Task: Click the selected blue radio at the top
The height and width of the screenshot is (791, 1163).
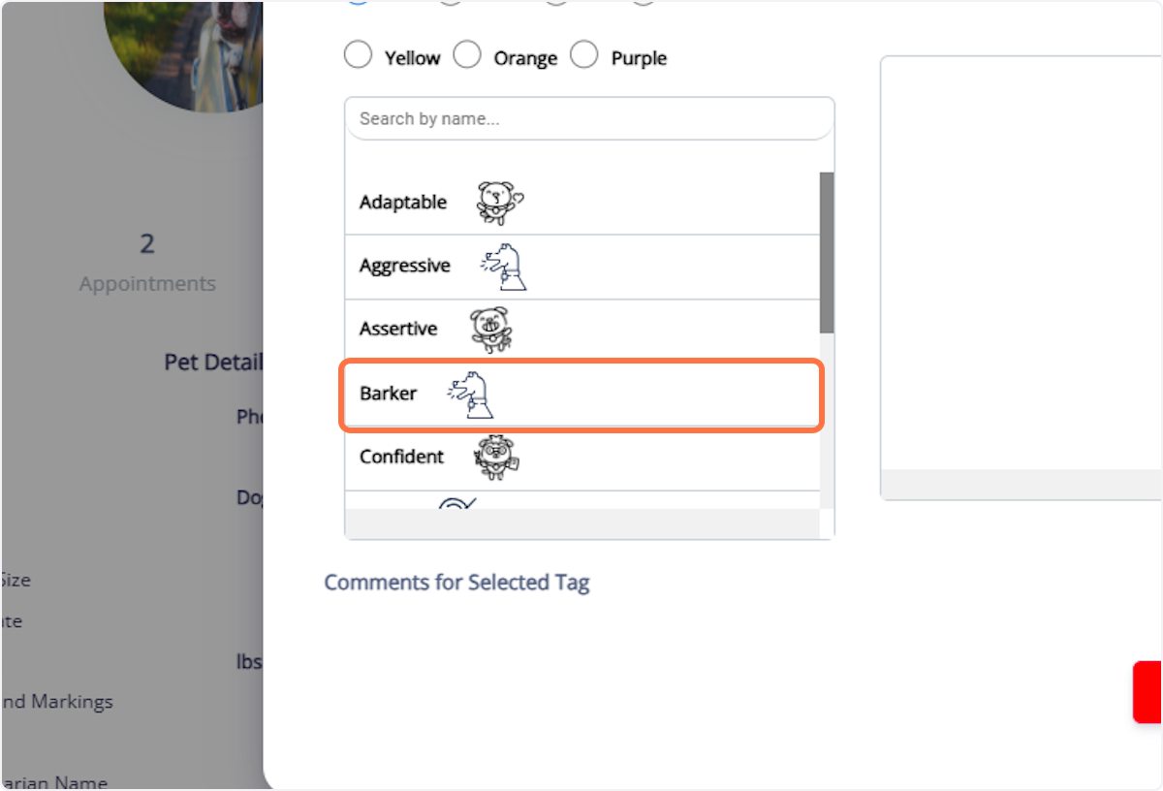Action: click(x=359, y=3)
